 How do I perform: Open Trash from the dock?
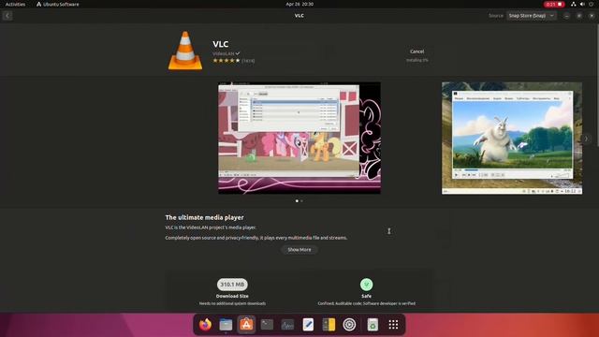[373, 325]
